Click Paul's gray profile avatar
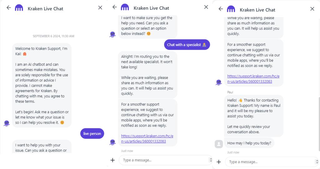Screen dimensions: 320x169 click(x=219, y=144)
